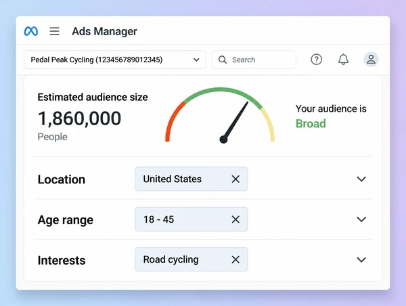Click the Road cycling tag text
406x306 pixels.
171,259
